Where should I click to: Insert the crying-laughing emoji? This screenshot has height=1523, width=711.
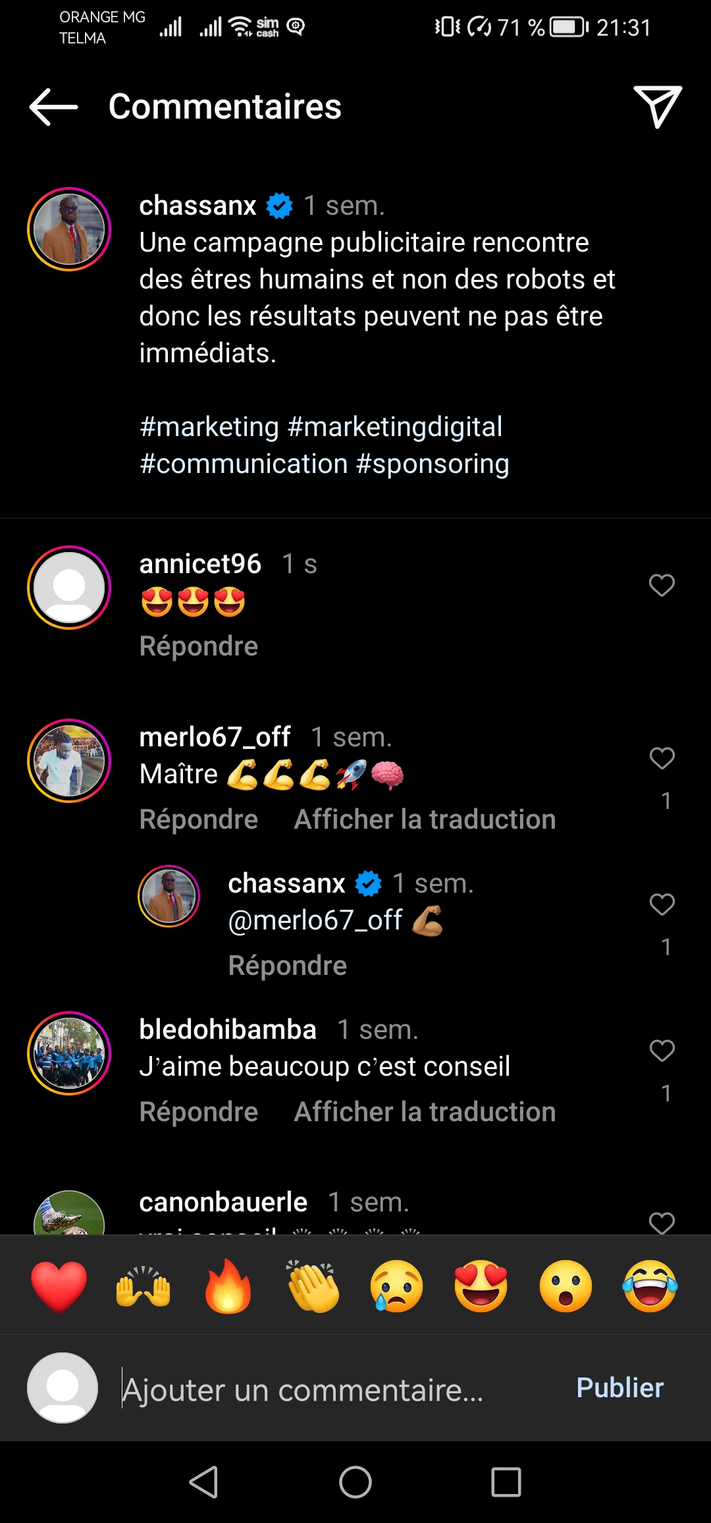pos(650,1287)
